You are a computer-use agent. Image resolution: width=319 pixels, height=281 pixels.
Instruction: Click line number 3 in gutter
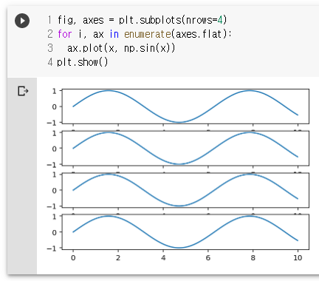(50, 48)
